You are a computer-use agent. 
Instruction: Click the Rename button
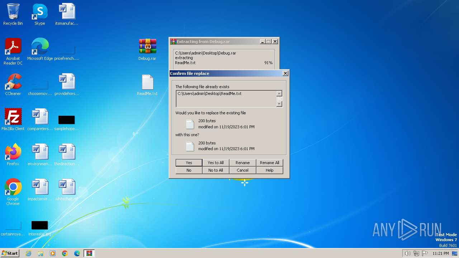[242, 163]
